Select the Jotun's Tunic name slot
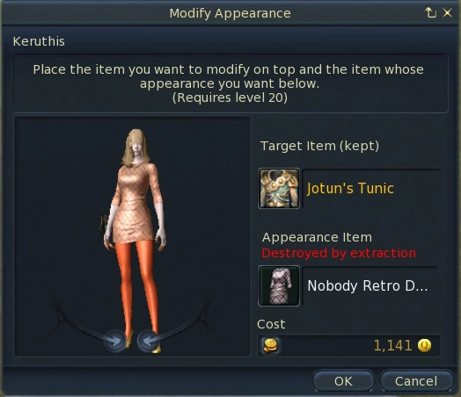The image size is (461, 397). (371, 188)
